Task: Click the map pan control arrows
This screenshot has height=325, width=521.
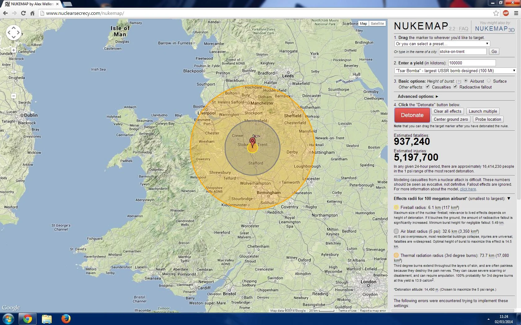Action: pyautogui.click(x=14, y=32)
